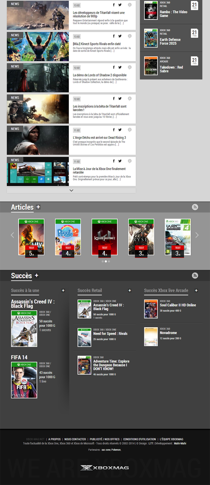210x485 pixels.
Task: Open comments bubble for Titanfall beta news
Action: (129, 99)
